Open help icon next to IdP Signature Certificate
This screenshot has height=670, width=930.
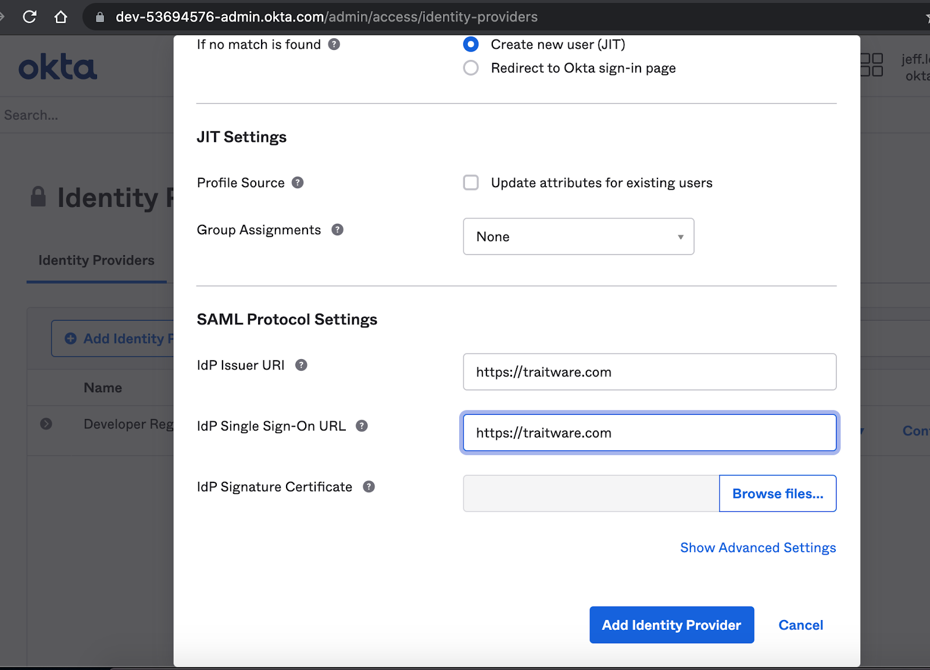coord(369,486)
